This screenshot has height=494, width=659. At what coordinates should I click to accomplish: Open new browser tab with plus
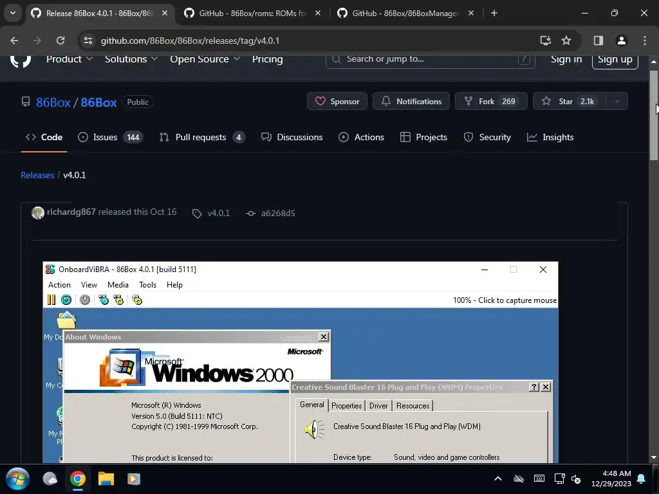[x=494, y=14]
